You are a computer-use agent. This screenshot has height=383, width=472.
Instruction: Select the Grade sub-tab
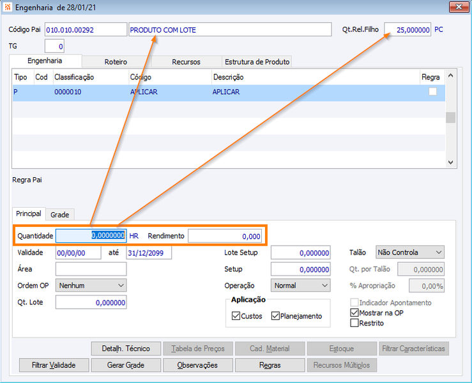click(x=59, y=215)
